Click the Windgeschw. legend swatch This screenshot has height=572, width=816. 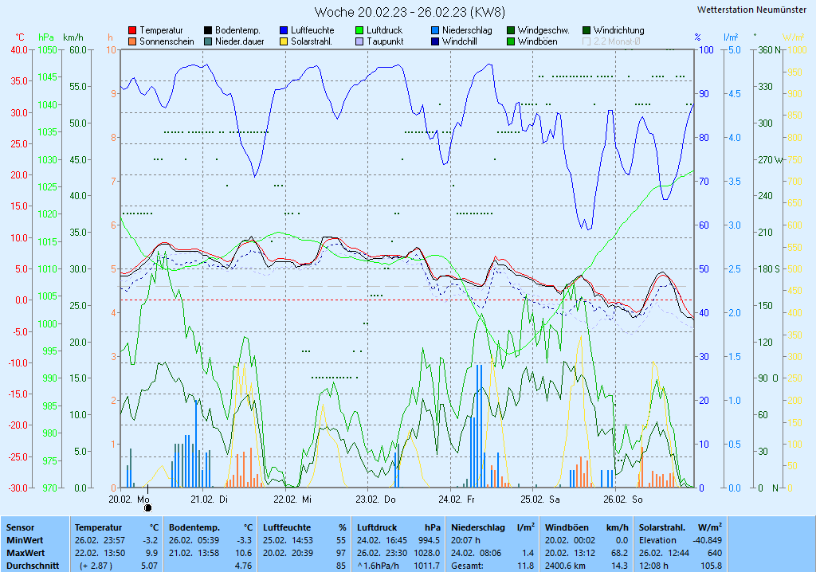point(511,31)
